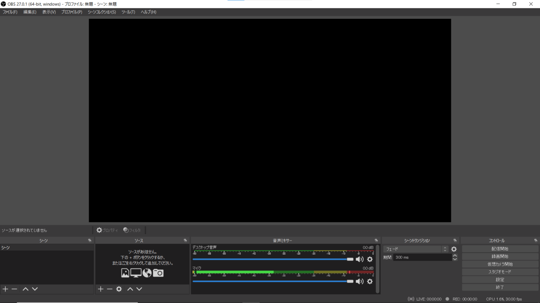Open the プロファイル(P) menu
Image resolution: width=540 pixels, height=303 pixels.
[72, 12]
